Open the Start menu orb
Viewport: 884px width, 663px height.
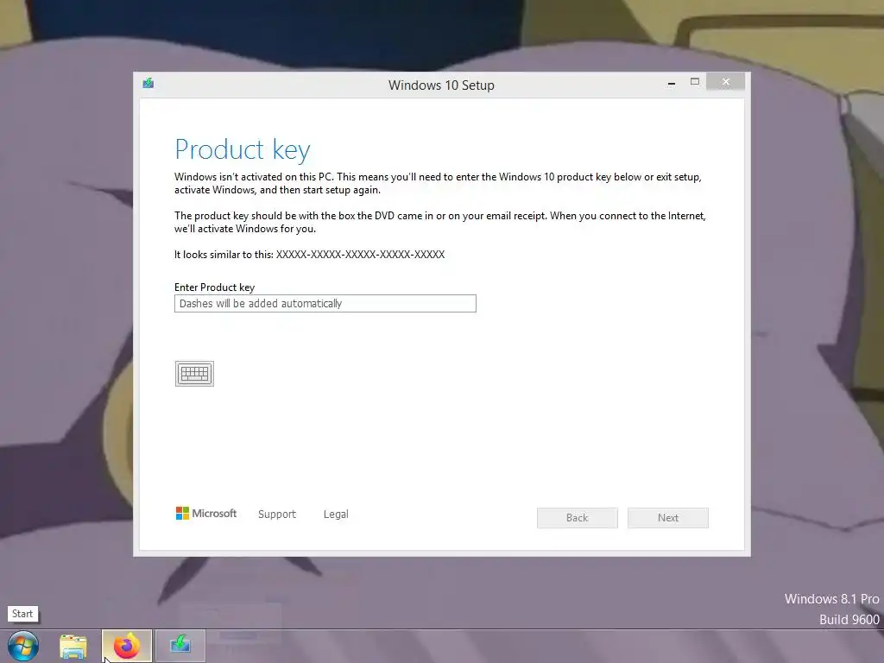(x=23, y=646)
